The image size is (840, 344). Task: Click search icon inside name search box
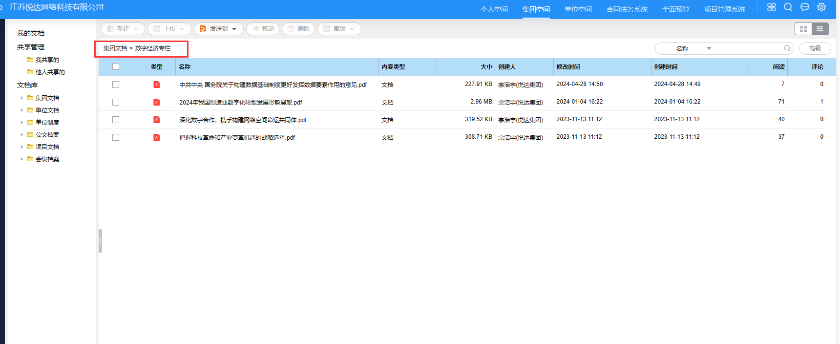click(787, 48)
